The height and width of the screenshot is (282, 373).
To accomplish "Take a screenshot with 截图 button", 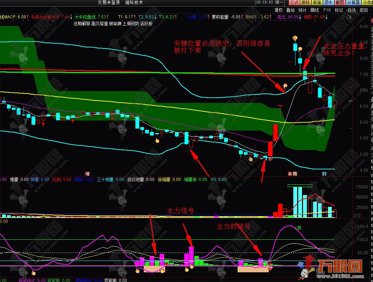I will 340,3.
